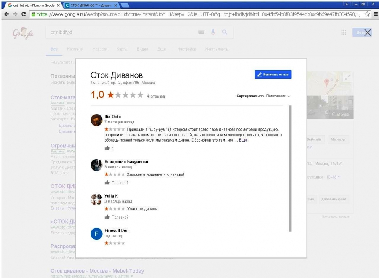Open the Инструменты search tools
Viewport: 379px width, 278px height.
[216, 49]
